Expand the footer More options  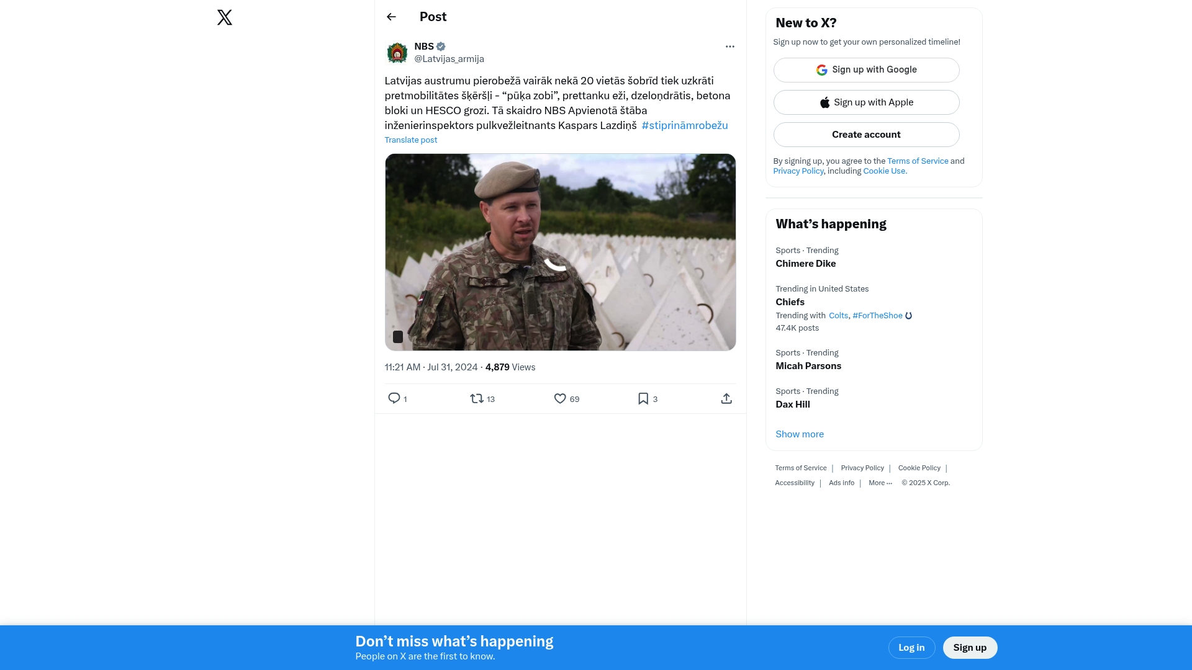(x=880, y=483)
